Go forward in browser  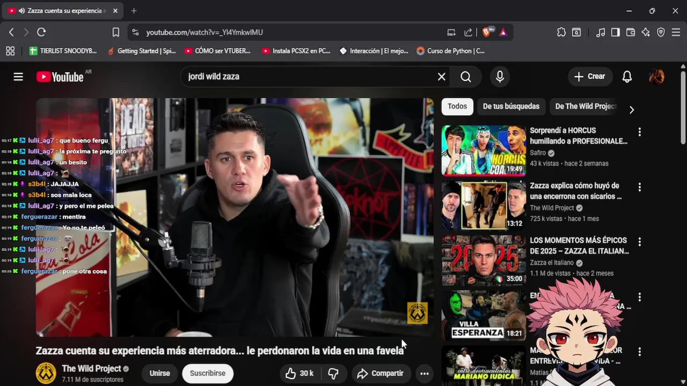[26, 32]
